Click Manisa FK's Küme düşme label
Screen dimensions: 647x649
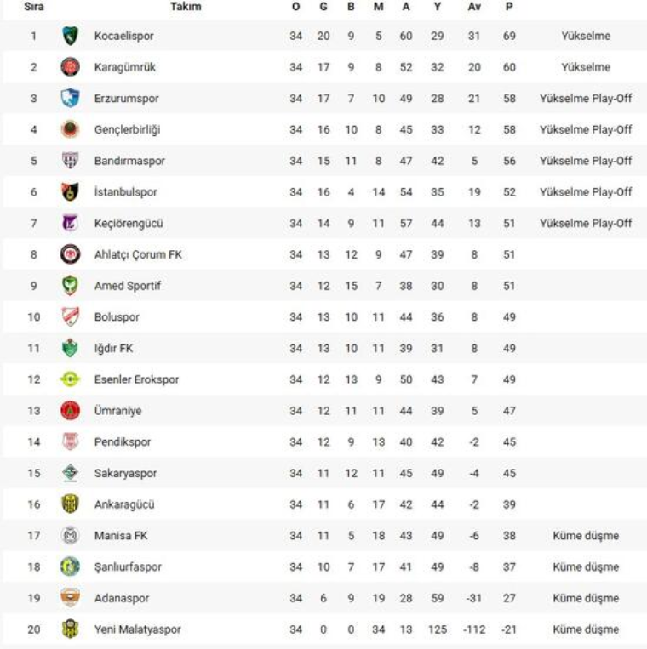[x=586, y=536]
